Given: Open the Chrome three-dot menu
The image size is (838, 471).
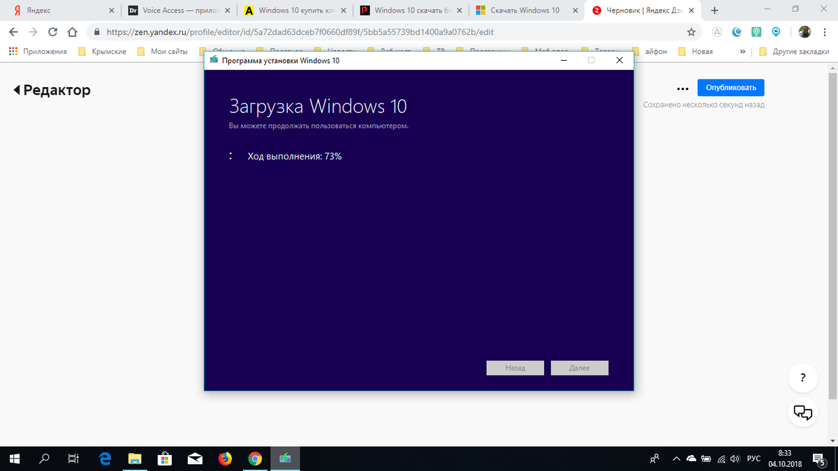Looking at the screenshot, I should tap(825, 32).
